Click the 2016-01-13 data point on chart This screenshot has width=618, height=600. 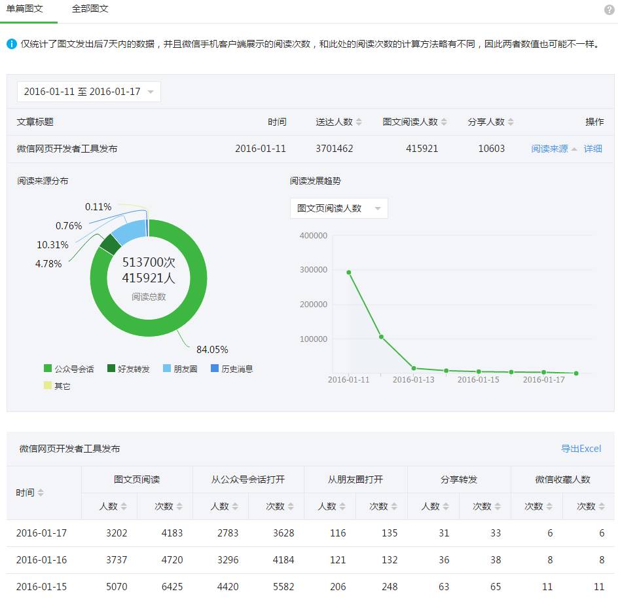pos(414,368)
